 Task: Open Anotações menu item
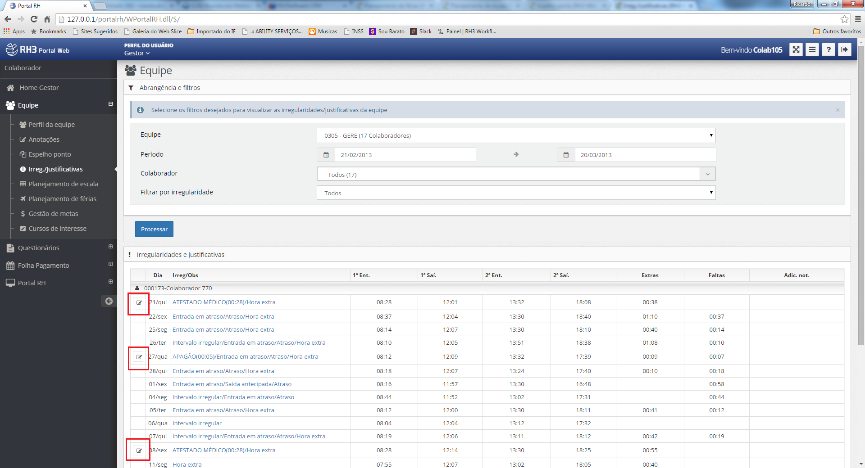click(44, 139)
